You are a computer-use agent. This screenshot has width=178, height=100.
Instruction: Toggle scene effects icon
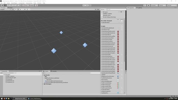(x=21, y=9)
